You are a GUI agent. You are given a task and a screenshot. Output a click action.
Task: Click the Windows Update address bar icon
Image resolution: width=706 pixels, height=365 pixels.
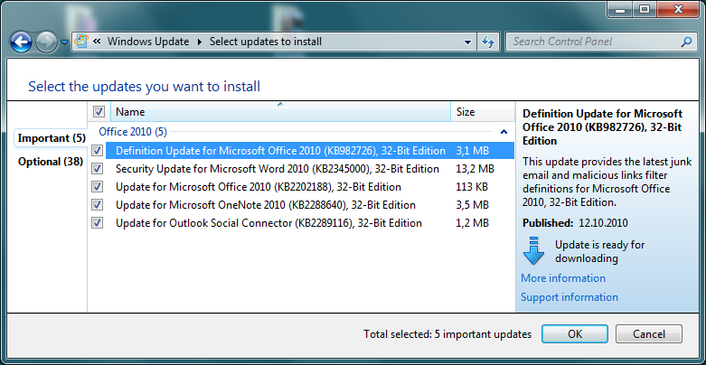click(x=81, y=42)
